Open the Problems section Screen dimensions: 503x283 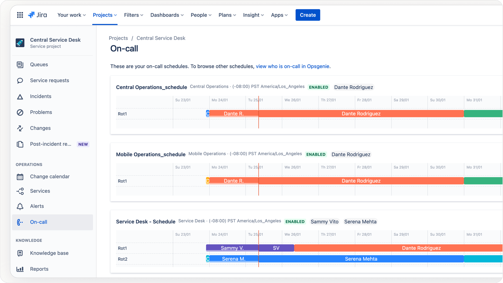41,112
